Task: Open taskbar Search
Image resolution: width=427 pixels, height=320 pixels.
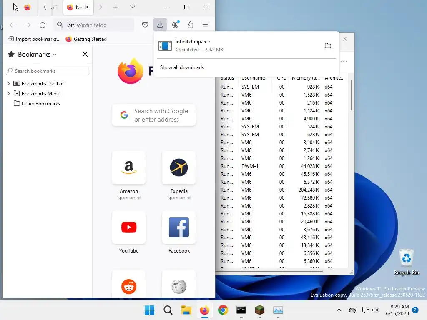Action: (168, 310)
